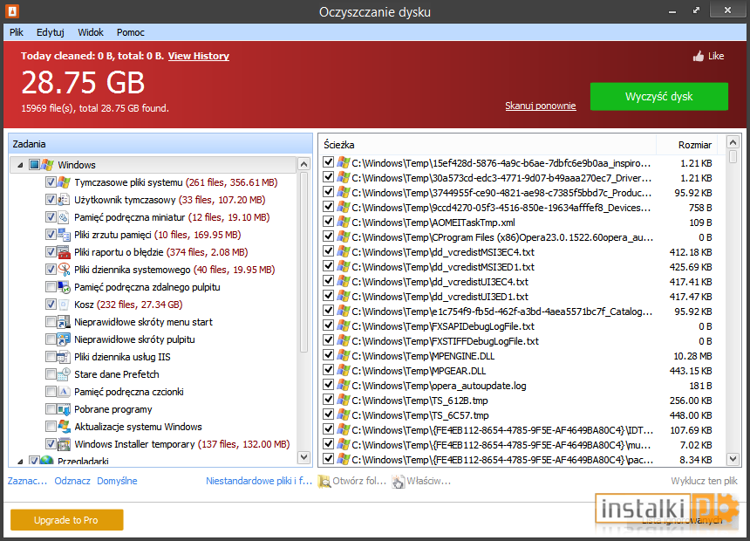This screenshot has width=750, height=541.
Task: Click the Domyślne link
Action: click(117, 481)
